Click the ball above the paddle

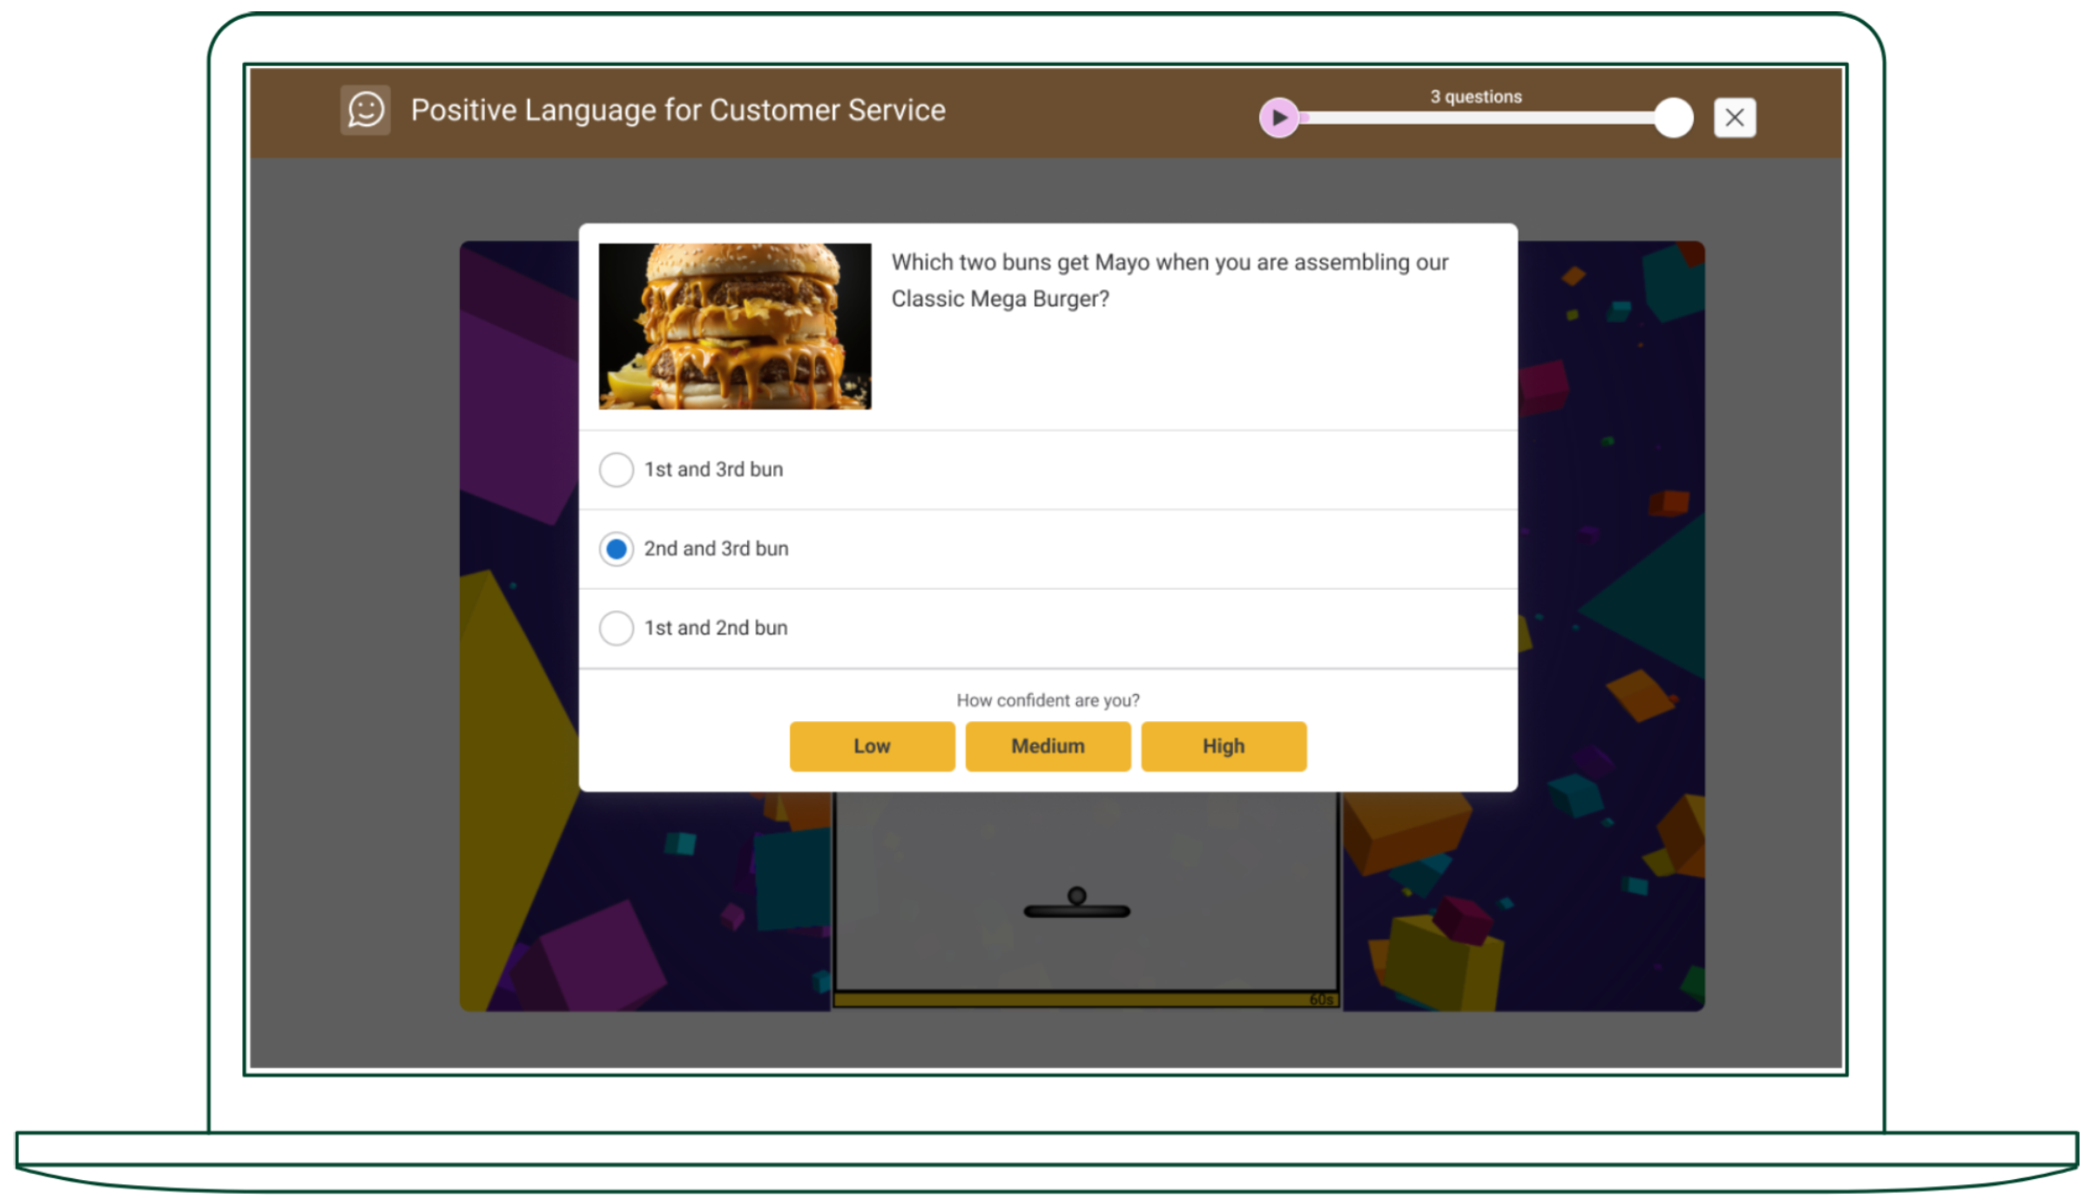pos(1076,895)
